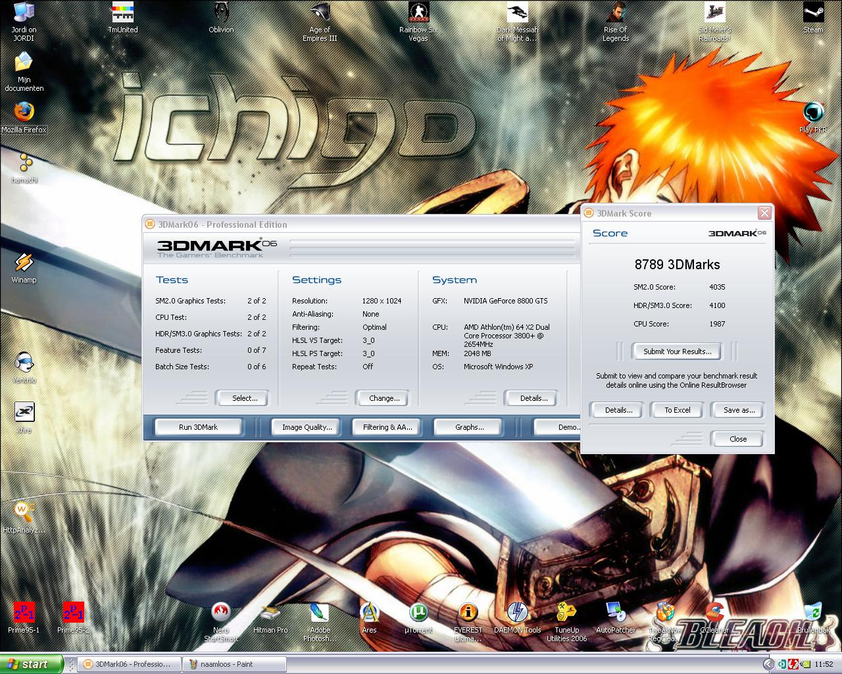
Task: Launch the Rainbow Six Vegas shortcut
Action: 418,22
